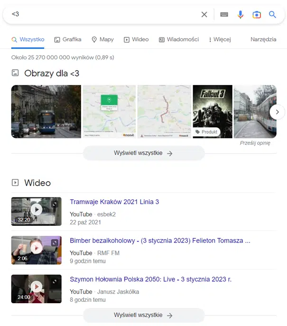The height and width of the screenshot is (326, 287).
Task: Go to the Wiadomości tab
Action: 179,39
